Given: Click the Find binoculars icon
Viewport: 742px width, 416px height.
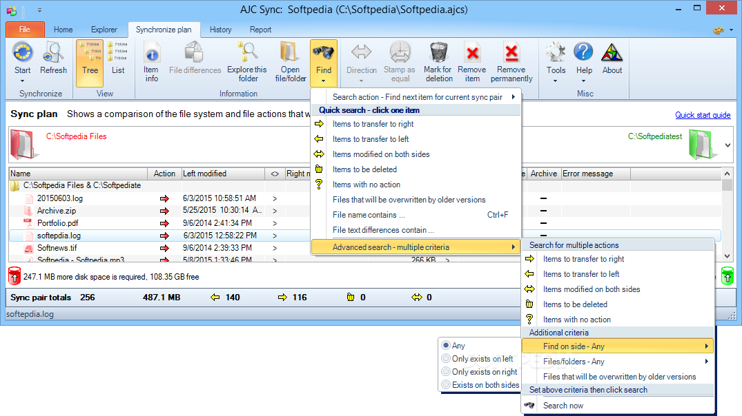Looking at the screenshot, I should (x=324, y=52).
